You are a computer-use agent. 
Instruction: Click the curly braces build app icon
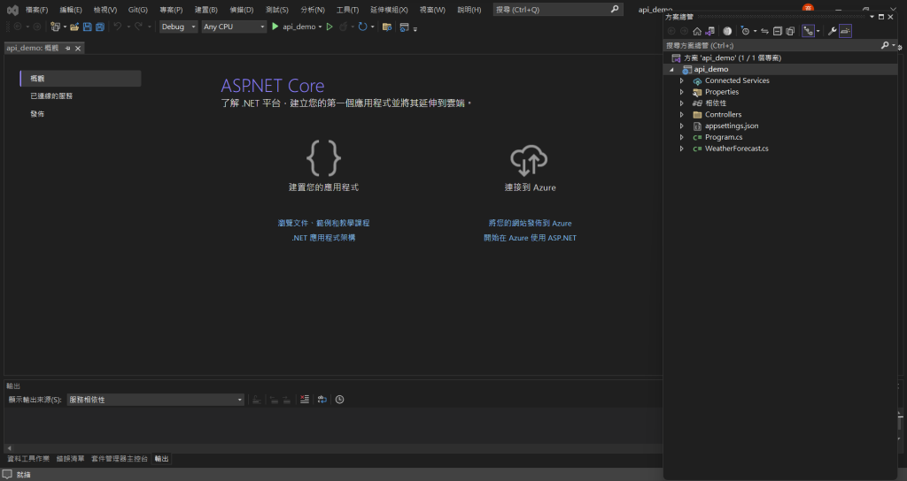click(x=323, y=157)
